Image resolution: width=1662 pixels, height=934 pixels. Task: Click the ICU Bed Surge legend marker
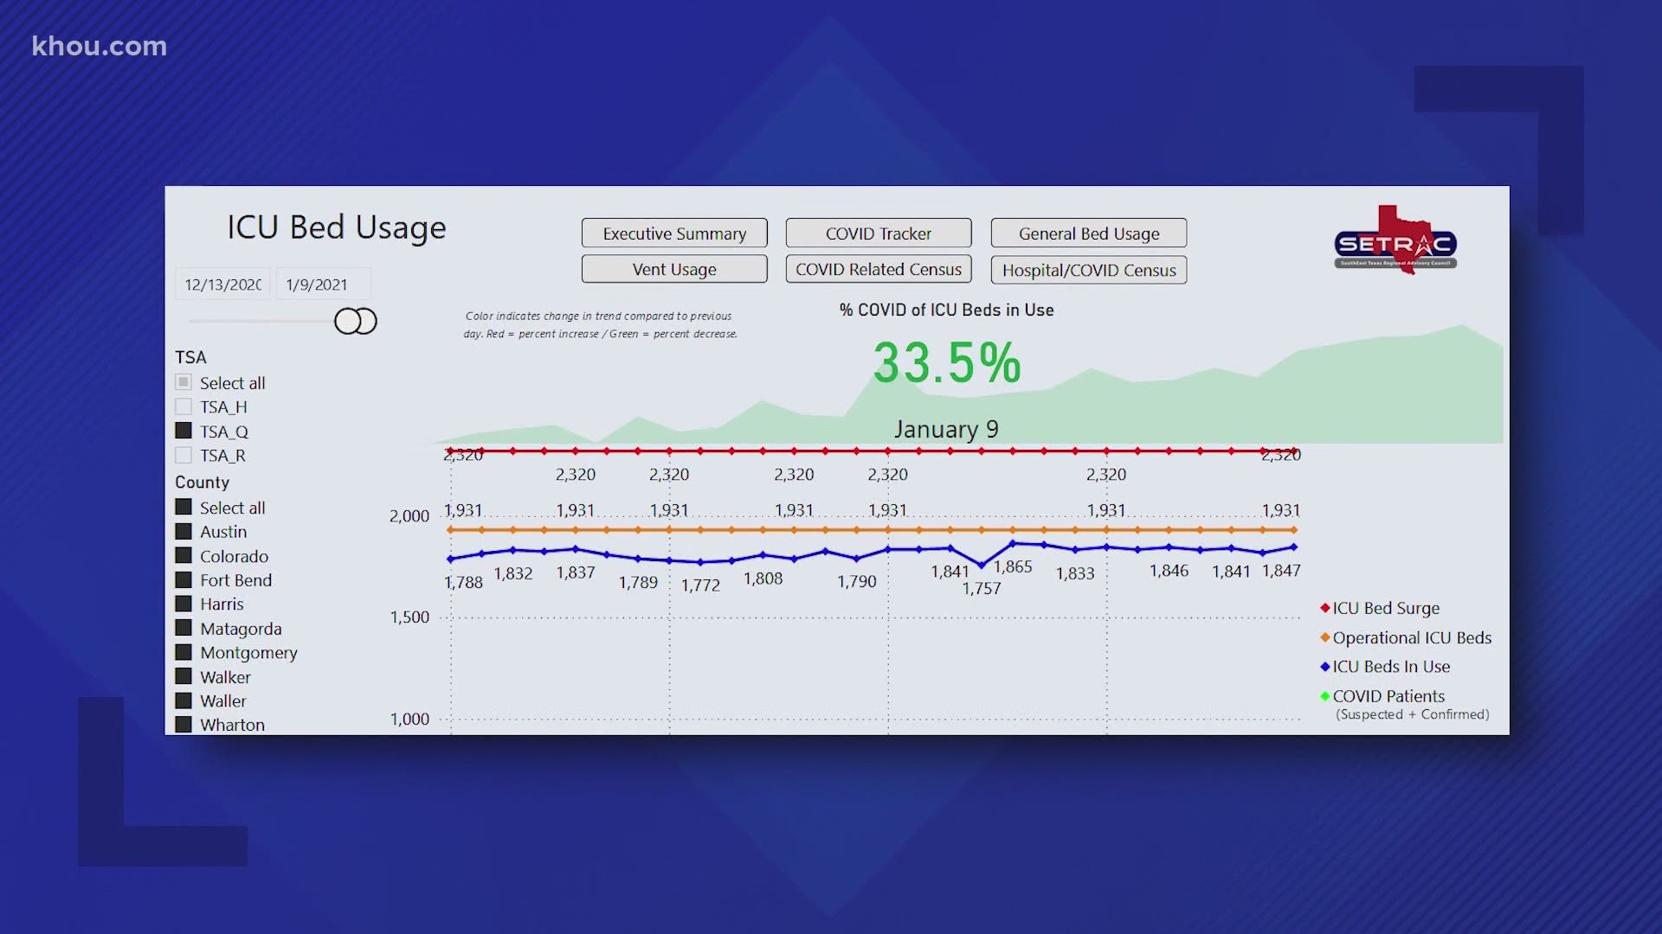pos(1324,608)
